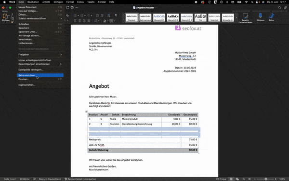Click the align left icon

coord(75,21)
